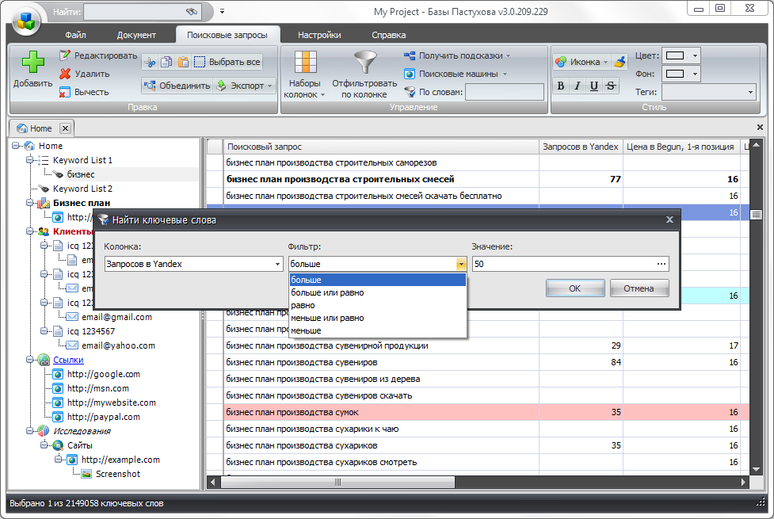Viewport: 774px width, 519px height.
Task: Click the Удалить red cross icon
Action: click(x=66, y=74)
